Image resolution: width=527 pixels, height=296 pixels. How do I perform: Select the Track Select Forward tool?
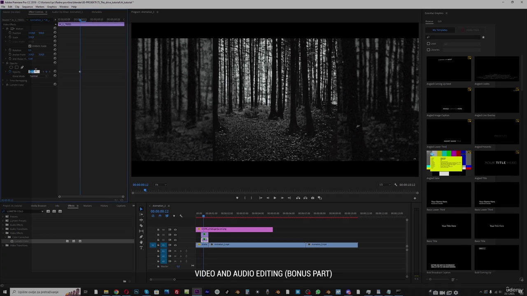pos(141,215)
